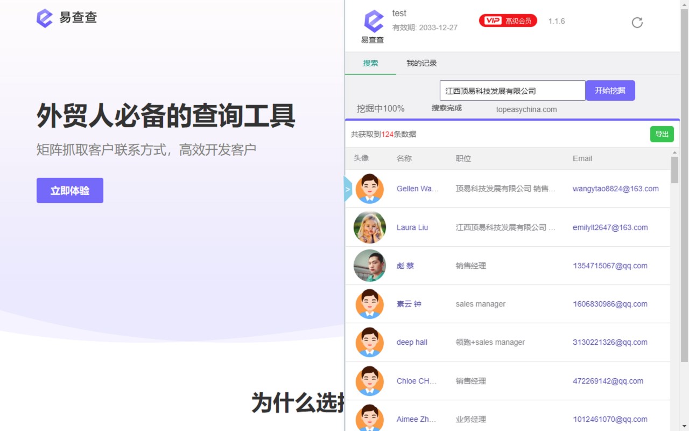Export data with the 导出 button
Image resolution: width=689 pixels, height=431 pixels.
pos(662,134)
